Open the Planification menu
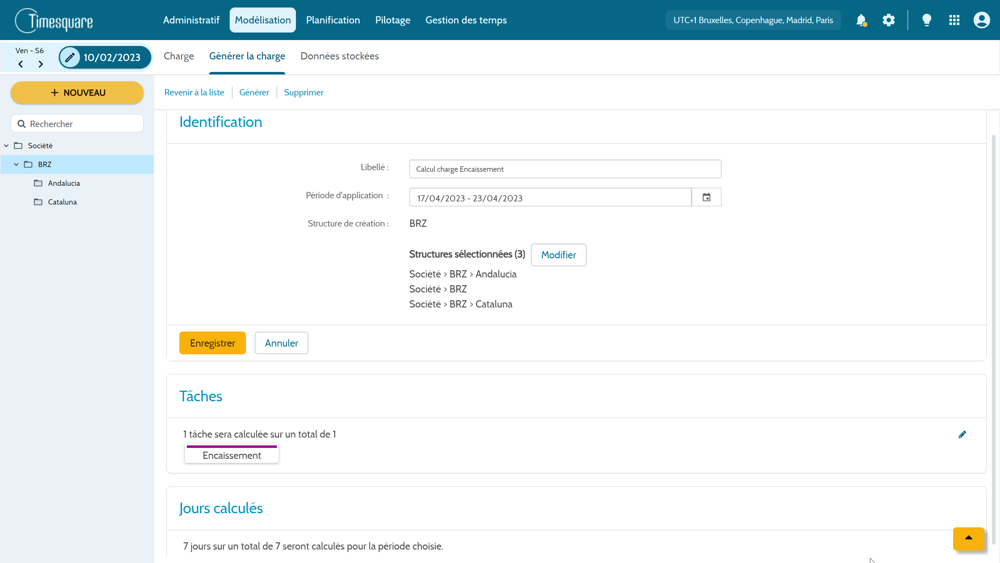The width and height of the screenshot is (1000, 563). coord(333,20)
